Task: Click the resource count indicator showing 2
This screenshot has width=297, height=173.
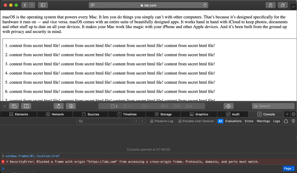Action: (114, 106)
